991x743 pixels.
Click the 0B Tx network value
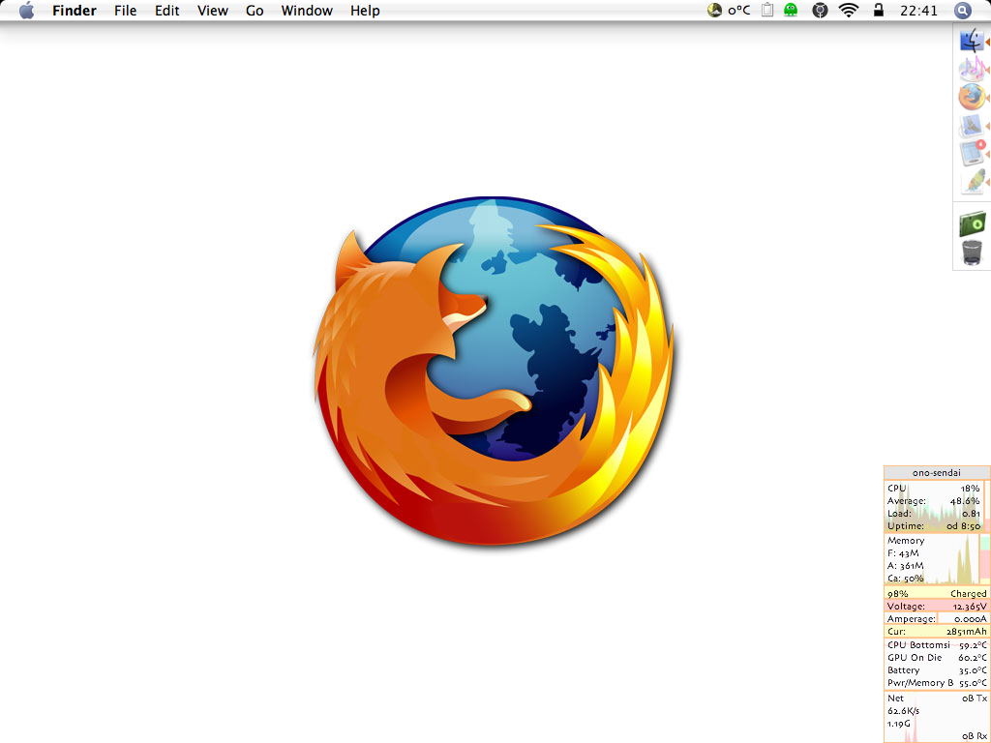point(975,698)
